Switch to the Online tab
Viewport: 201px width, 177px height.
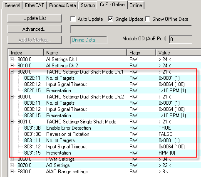136,5
